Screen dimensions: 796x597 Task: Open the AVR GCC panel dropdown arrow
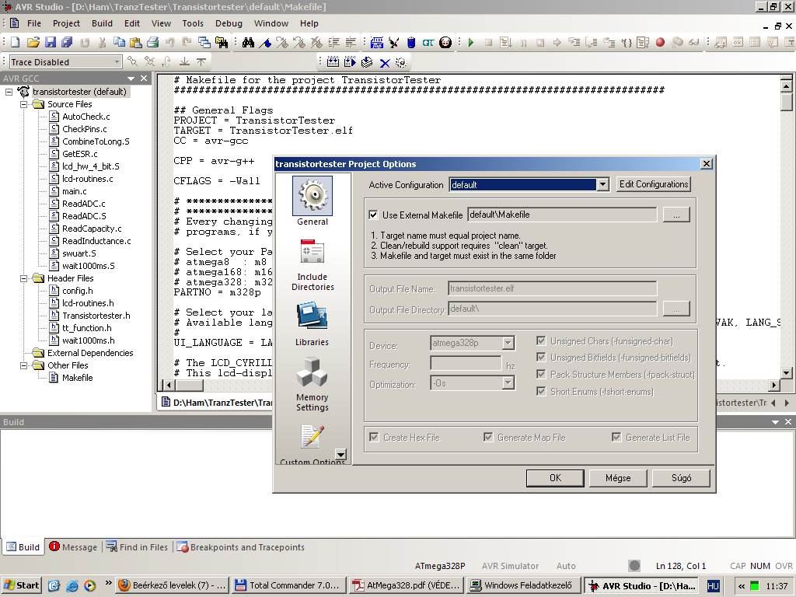point(131,79)
